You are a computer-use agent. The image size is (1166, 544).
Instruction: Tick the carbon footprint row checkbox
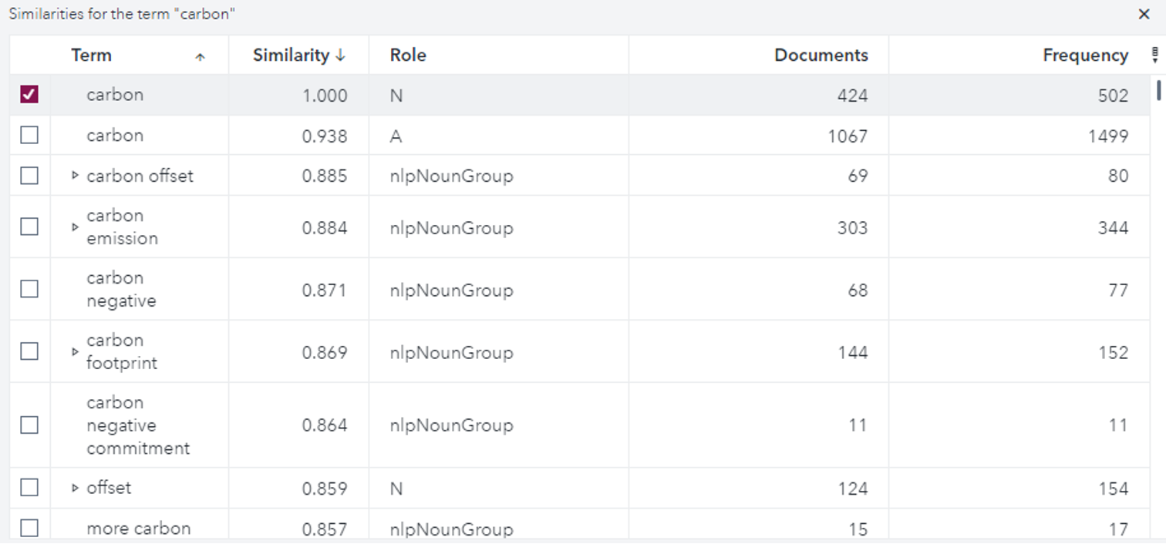point(29,351)
